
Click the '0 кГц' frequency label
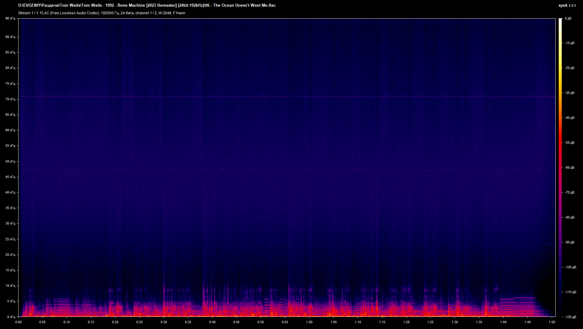click(x=11, y=317)
